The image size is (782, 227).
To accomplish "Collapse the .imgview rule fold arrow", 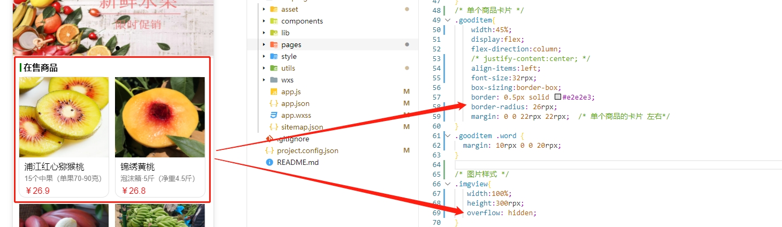I will click(x=448, y=184).
